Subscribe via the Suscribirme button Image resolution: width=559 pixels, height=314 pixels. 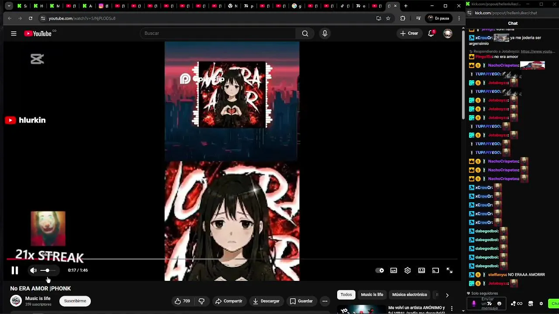point(75,301)
